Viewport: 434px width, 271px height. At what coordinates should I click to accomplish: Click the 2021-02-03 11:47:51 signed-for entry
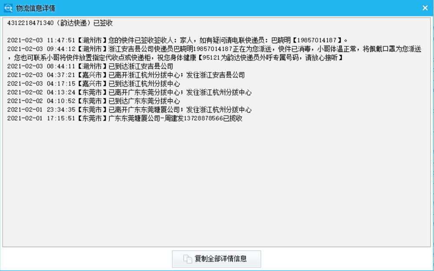pos(177,40)
